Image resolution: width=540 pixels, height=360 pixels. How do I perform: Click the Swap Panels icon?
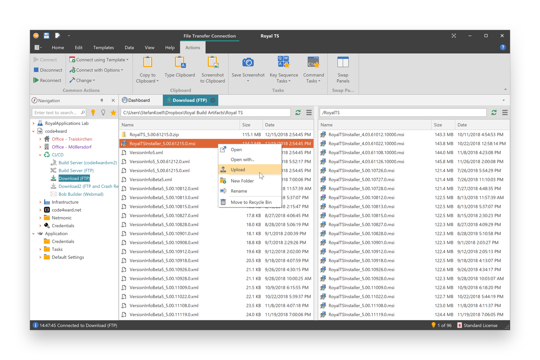coord(343,62)
